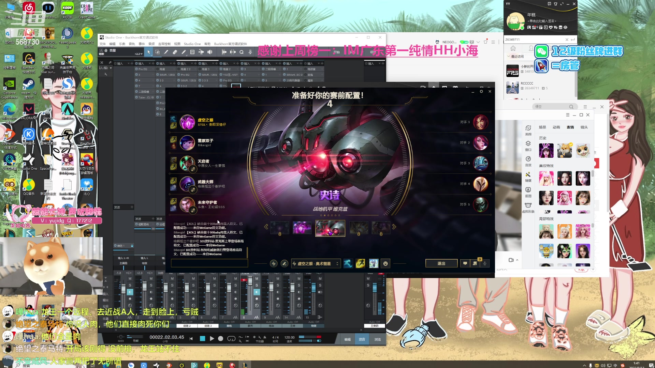
Task: Click the Stop button in Studio One transport
Action: 202,338
